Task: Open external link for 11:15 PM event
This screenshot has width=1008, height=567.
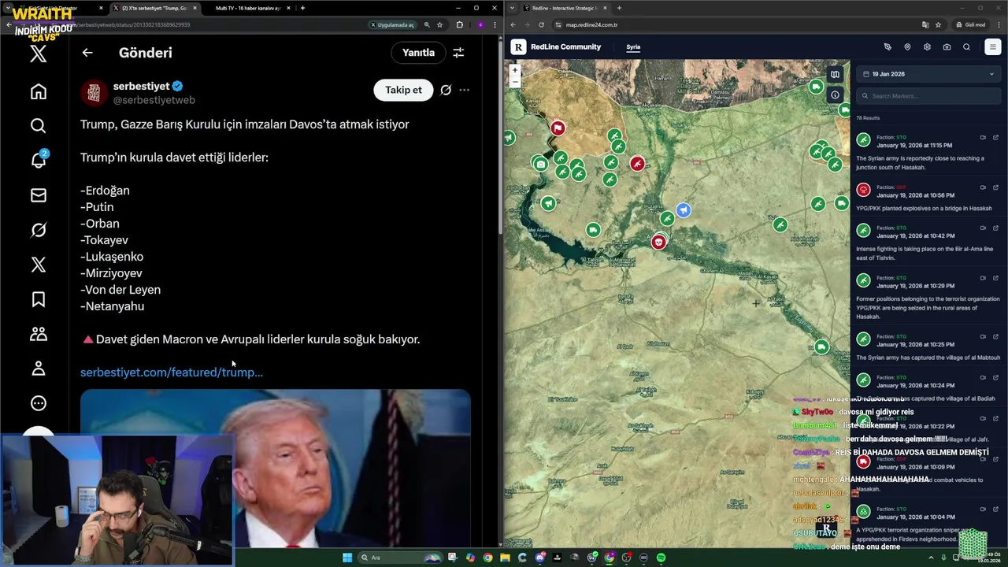Action: coord(995,138)
